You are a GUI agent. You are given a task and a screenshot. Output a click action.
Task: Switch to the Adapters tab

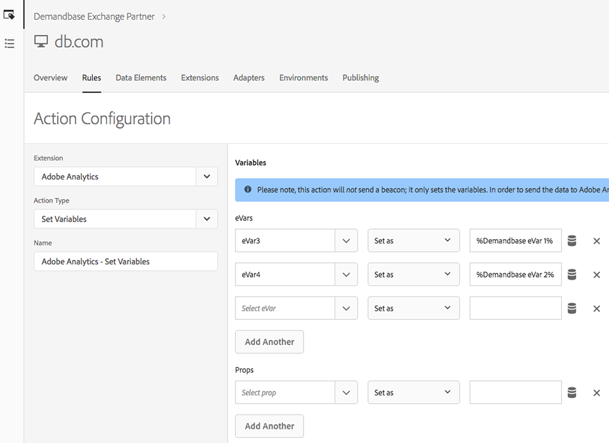click(x=249, y=78)
